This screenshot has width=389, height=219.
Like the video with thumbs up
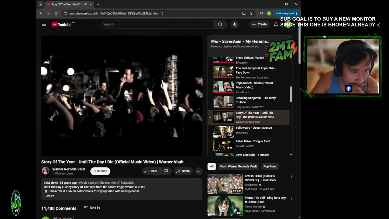(151, 171)
